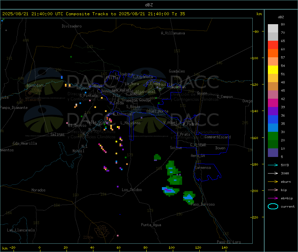Image resolution: width=298 pixels, height=252 pixels.
Task: Click the S_Pintada label
Action: coord(88,96)
